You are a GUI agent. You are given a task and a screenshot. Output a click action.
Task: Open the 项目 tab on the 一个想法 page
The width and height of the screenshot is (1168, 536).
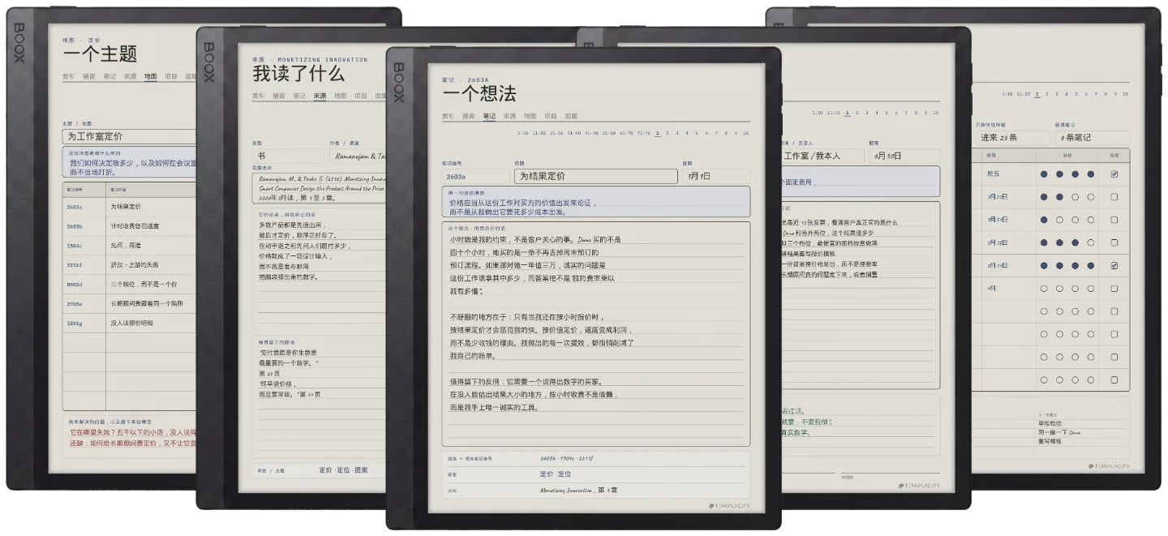point(551,116)
